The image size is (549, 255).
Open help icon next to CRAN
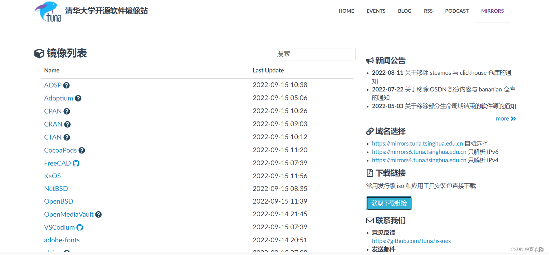67,124
